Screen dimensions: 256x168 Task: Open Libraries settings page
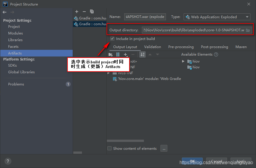(x=15, y=40)
